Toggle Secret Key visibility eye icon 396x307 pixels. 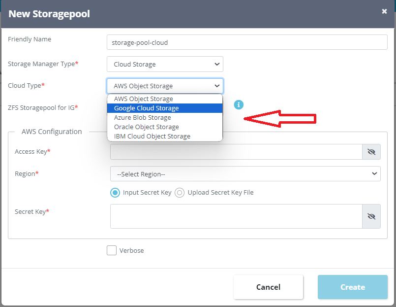371,216
